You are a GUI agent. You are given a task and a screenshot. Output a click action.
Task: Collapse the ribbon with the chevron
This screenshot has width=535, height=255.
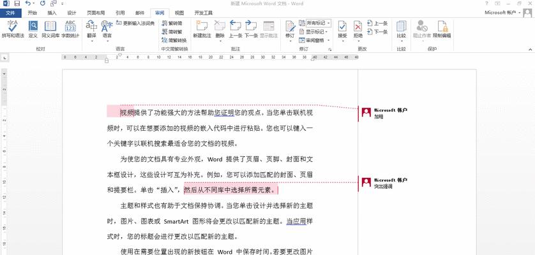click(x=531, y=50)
